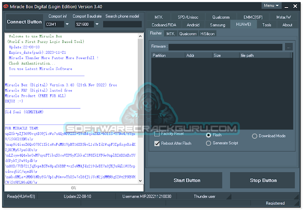Viewport: 303px width, 210px height.
Task: Click the Firmware path input field
Action: click(x=225, y=47)
